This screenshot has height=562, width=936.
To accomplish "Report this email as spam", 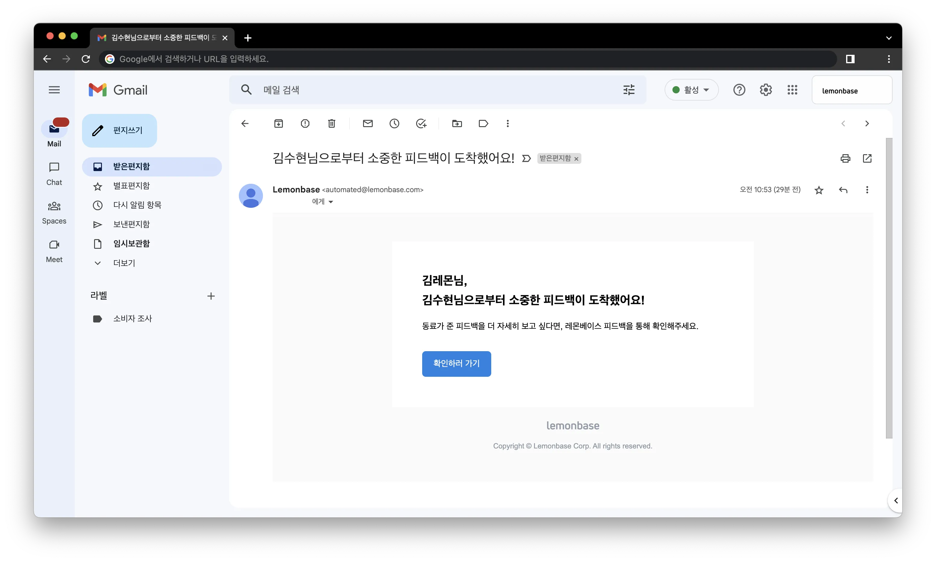I will point(305,123).
